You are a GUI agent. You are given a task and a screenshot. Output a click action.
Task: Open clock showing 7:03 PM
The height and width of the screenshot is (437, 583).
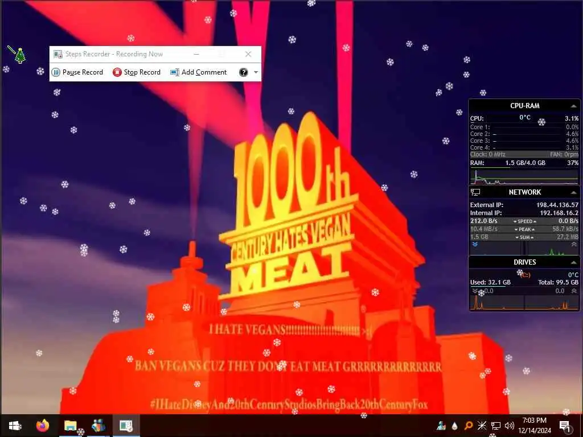535,426
